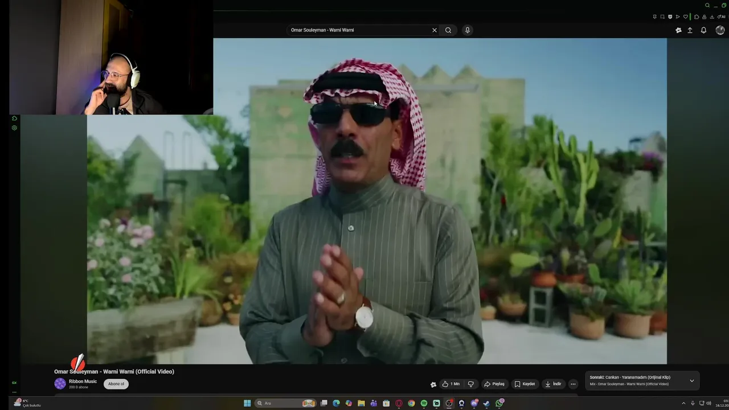This screenshot has width=729, height=410.
Task: Open Ribbon Music channel name link
Action: [x=83, y=382]
